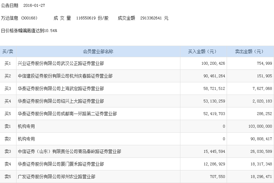Click the 万达信息 (300168) stock name
Image resolution: width=274 pixels, height=183 pixels.
(x=16, y=18)
